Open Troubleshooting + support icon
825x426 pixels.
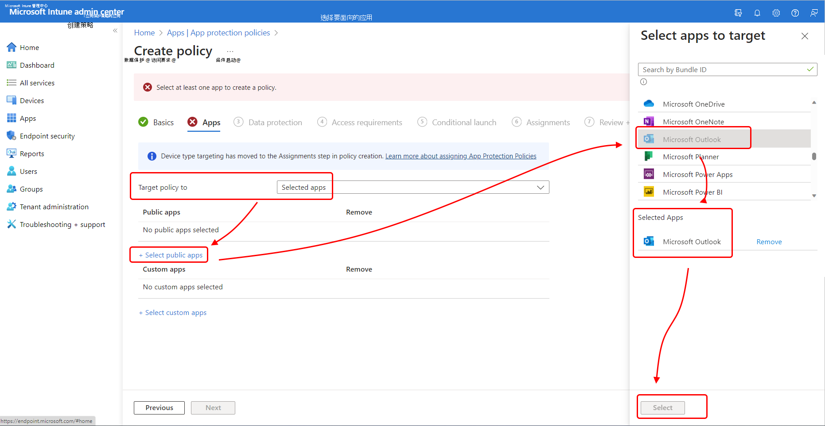(x=12, y=224)
